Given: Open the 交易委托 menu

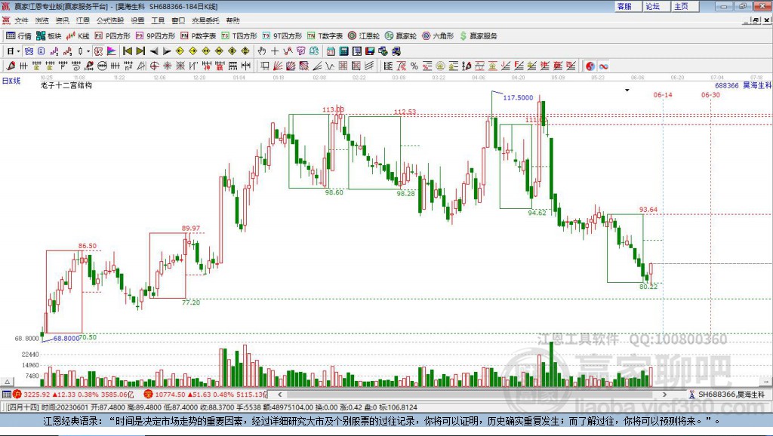Looking at the screenshot, I should click(205, 20).
